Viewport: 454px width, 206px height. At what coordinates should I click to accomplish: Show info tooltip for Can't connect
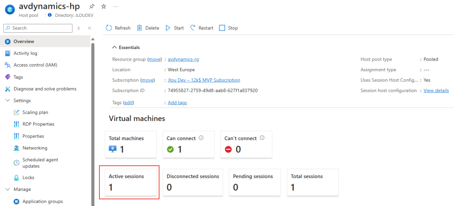coord(262,138)
